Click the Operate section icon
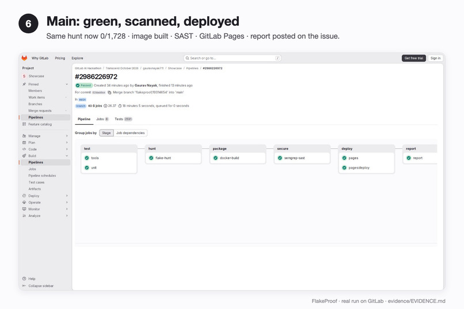This screenshot has height=309, width=464. (x=24, y=202)
